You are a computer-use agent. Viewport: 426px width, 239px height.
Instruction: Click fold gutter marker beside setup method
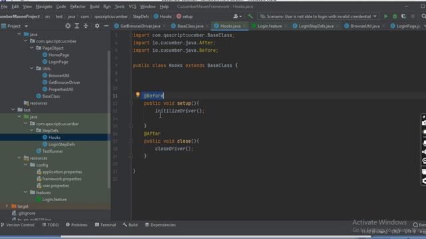click(131, 104)
